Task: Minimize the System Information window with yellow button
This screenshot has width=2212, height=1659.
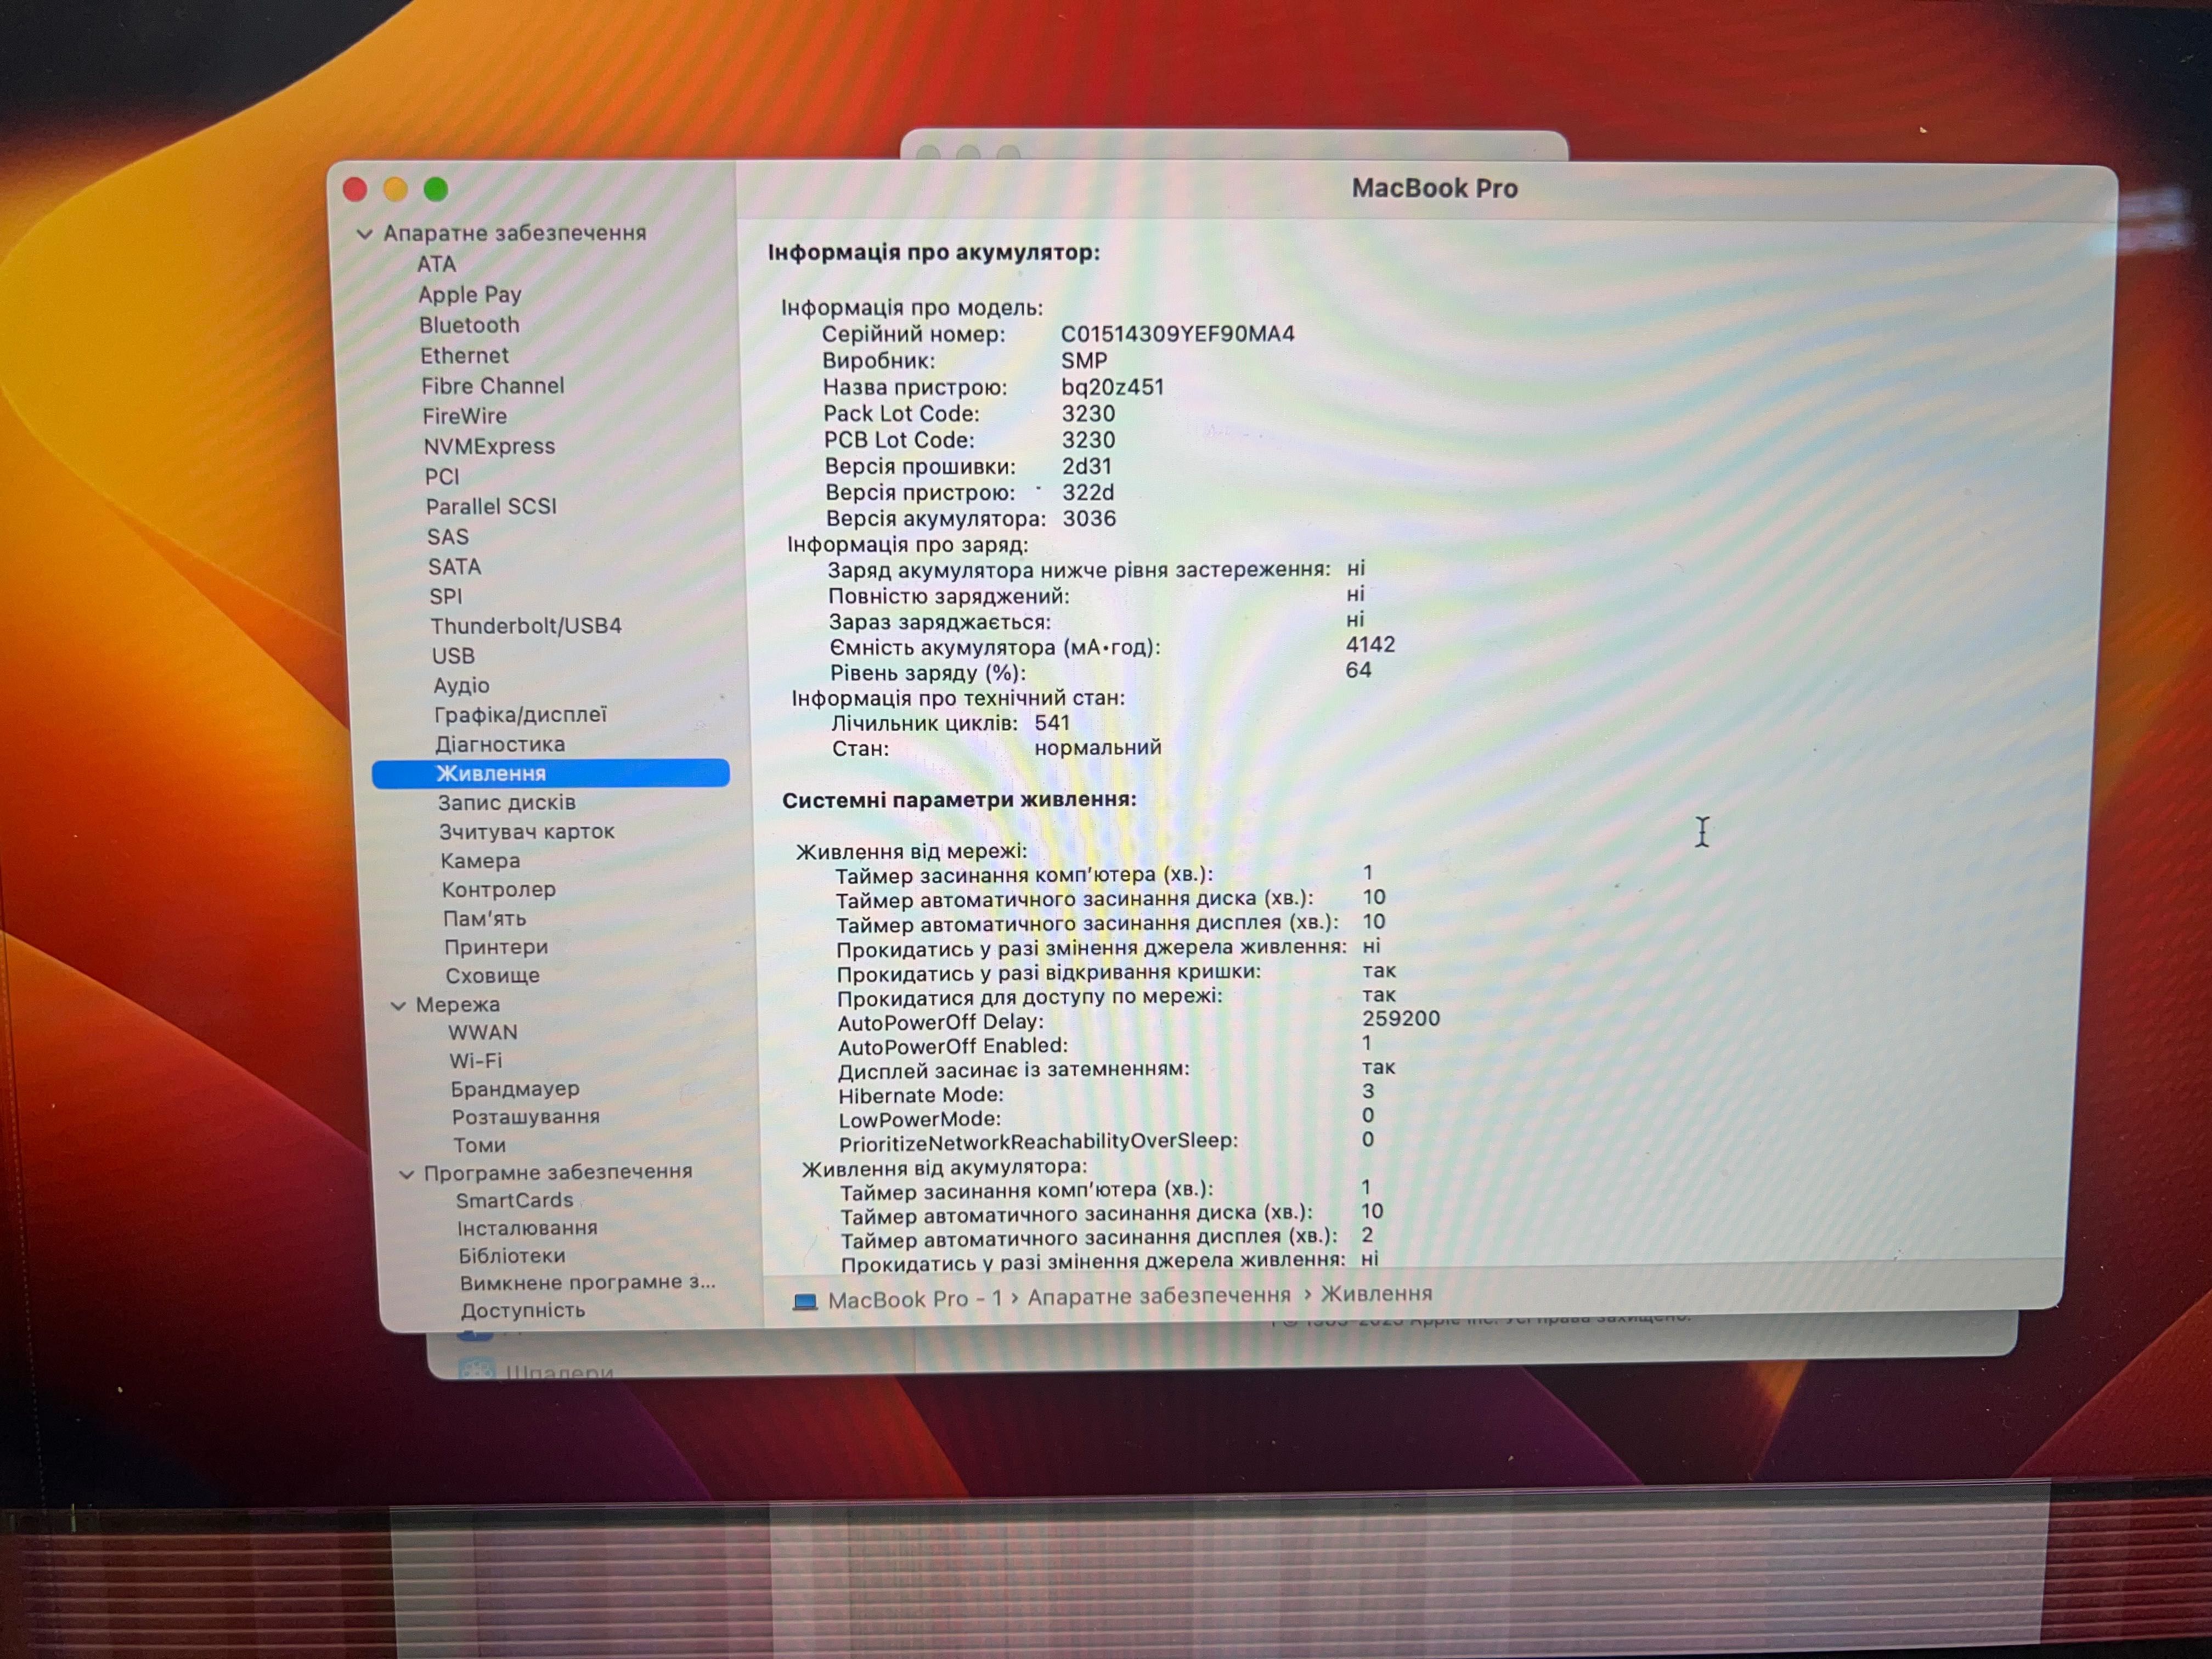Action: coord(396,189)
